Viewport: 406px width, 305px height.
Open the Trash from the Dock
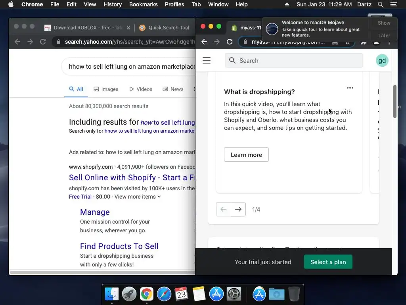294,294
